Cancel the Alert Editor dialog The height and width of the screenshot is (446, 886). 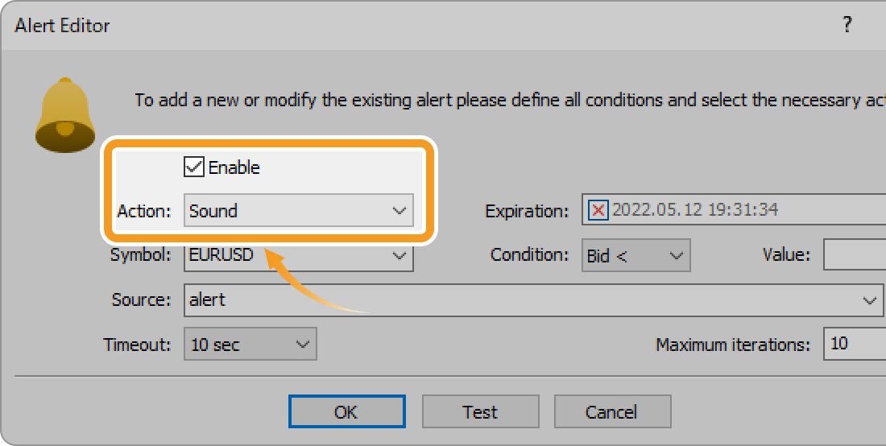point(611,412)
